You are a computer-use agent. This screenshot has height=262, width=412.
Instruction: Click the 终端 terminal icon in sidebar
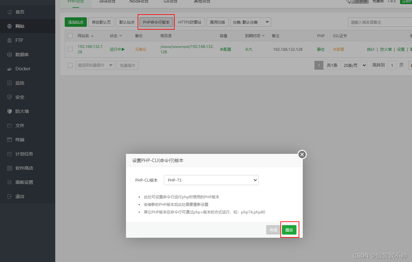9,140
